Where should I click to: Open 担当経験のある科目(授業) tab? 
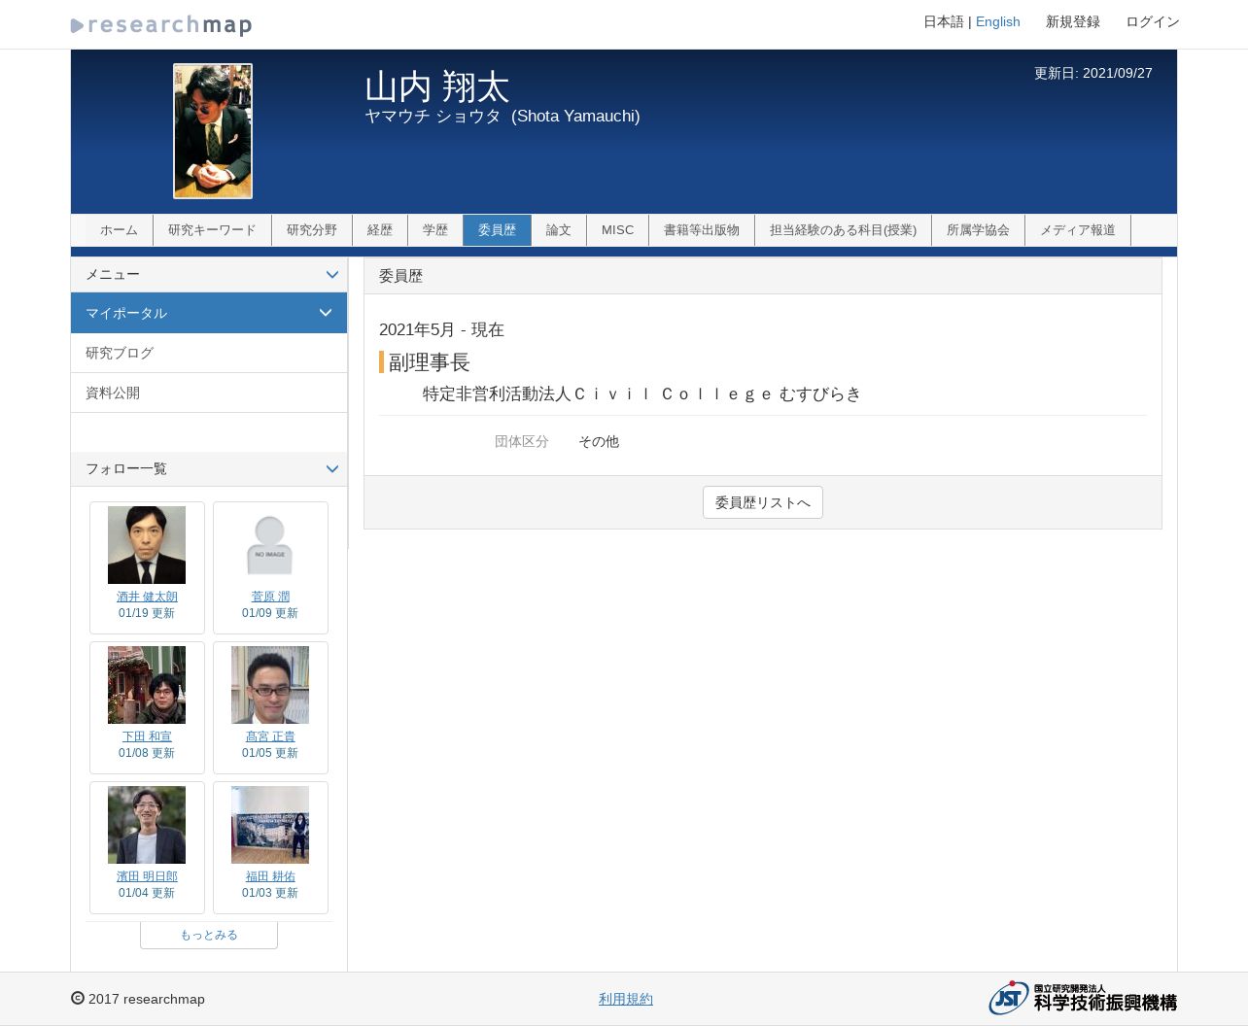point(843,230)
